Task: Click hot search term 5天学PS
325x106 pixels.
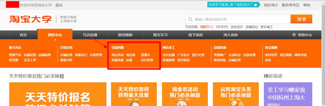Action: 222,27
